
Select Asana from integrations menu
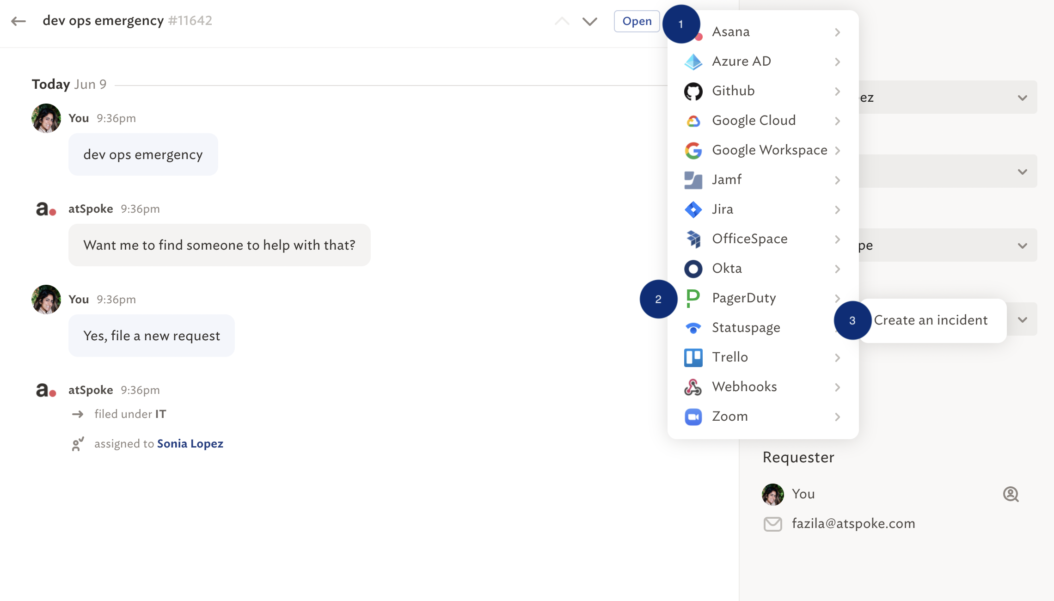pyautogui.click(x=763, y=32)
